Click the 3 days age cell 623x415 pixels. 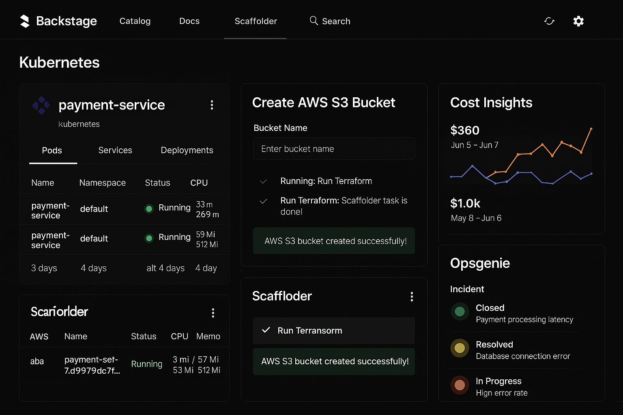[44, 268]
